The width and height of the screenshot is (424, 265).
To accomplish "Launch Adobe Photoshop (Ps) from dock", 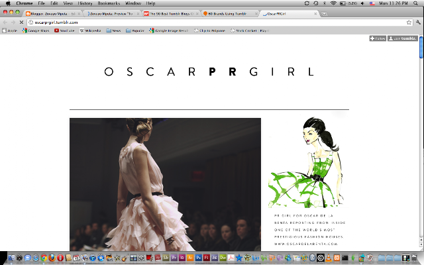I will click(199, 258).
